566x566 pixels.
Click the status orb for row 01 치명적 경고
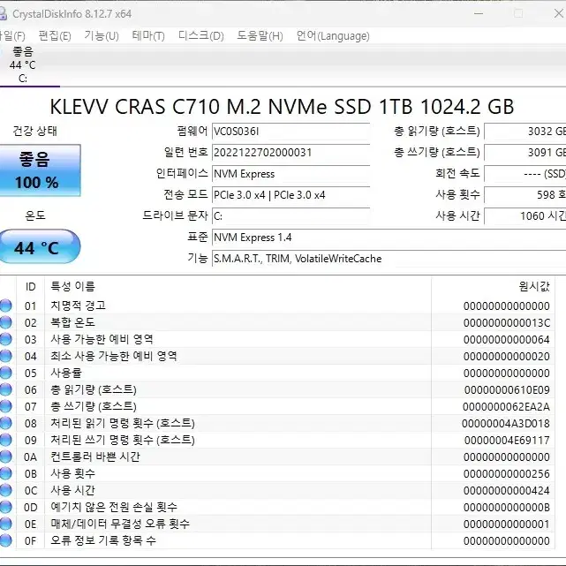pos(5,306)
